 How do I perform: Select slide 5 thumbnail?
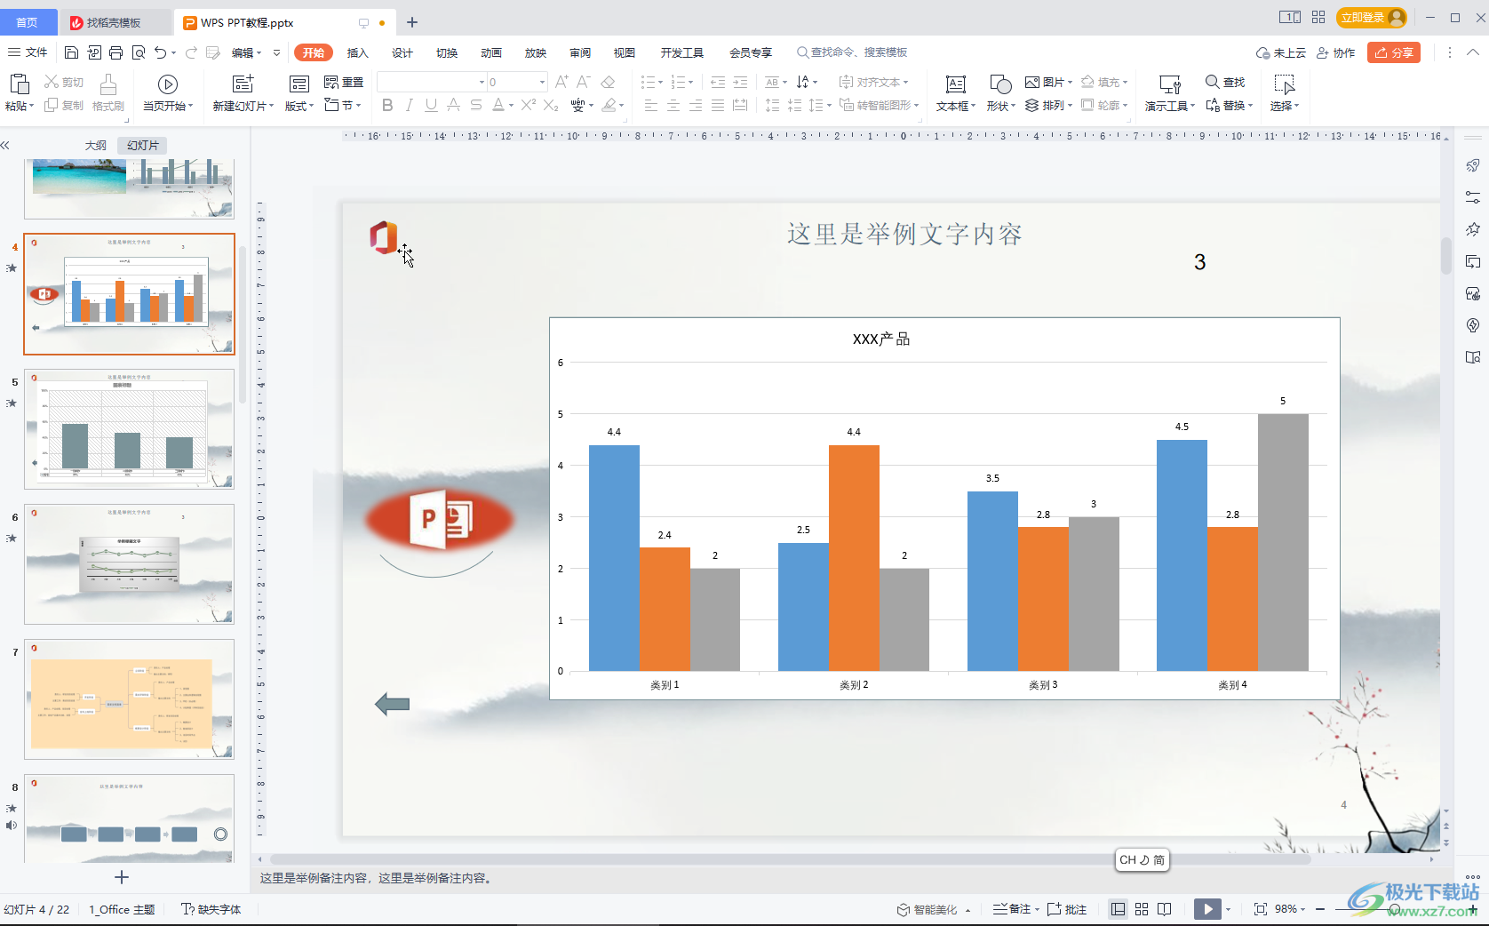129,429
